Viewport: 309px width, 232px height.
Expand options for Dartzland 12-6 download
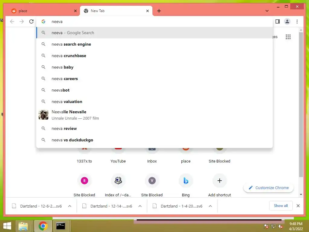tap(70, 206)
